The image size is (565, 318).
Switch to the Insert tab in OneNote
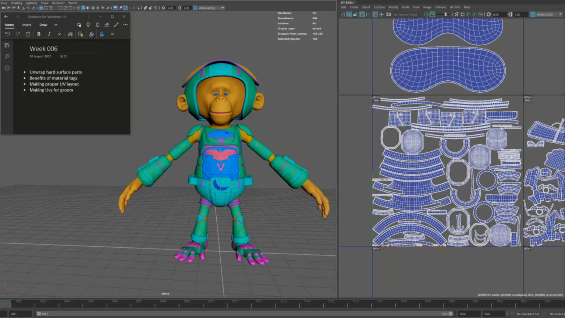26,25
